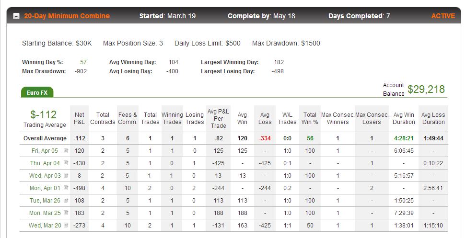466x238 pixels.
Task: Click the Avg Win Duration column header
Action: coord(404,118)
